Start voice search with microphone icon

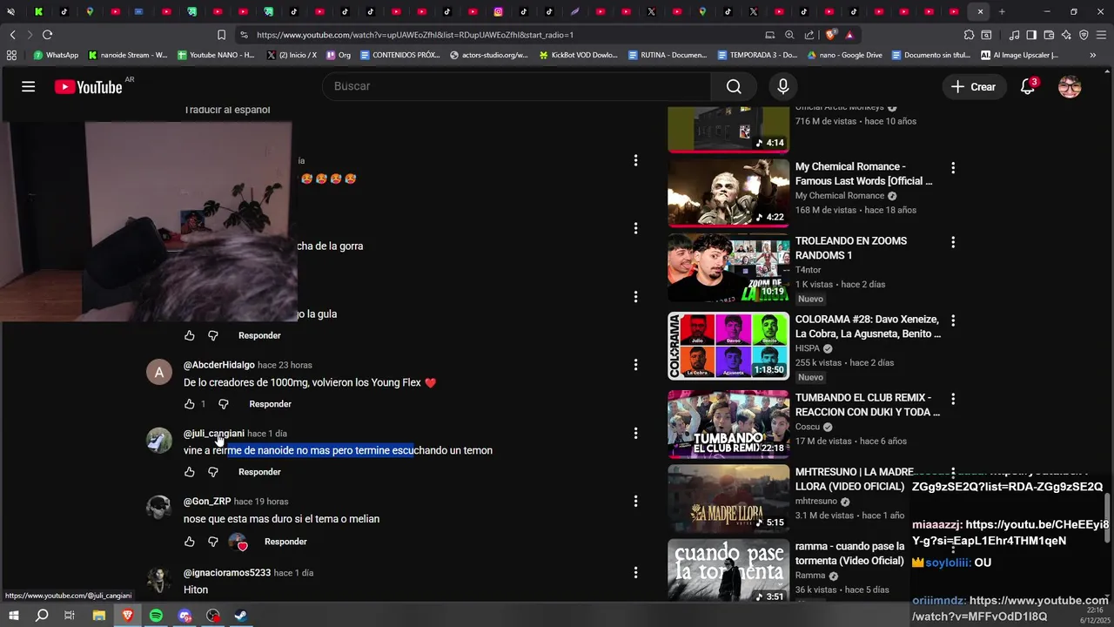coord(783,86)
